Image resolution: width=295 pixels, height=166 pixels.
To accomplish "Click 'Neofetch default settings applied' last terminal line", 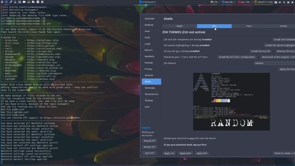I will click(x=24, y=159).
